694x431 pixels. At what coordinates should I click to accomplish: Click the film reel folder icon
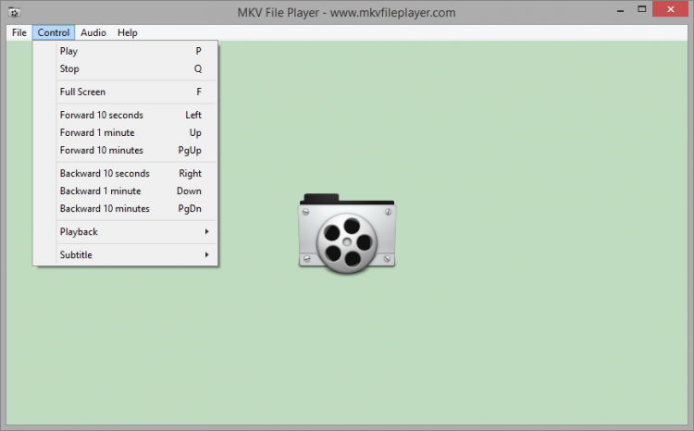coord(347,233)
